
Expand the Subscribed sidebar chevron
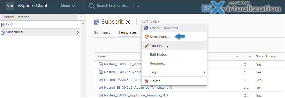78,32
